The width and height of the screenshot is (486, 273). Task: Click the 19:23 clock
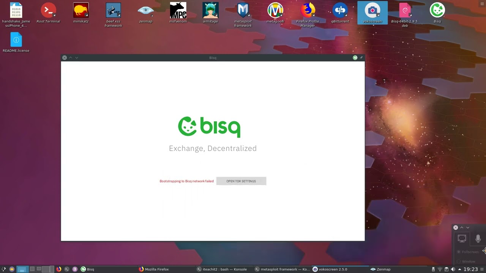470,269
